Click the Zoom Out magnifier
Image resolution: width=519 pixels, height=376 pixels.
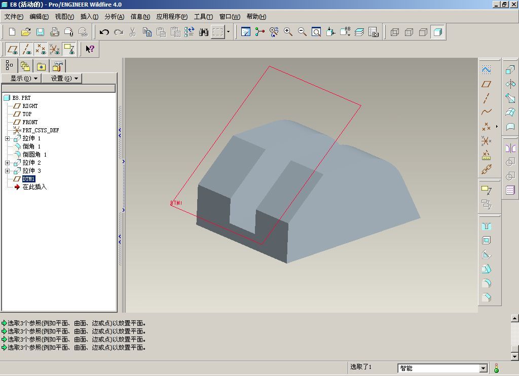(302, 32)
